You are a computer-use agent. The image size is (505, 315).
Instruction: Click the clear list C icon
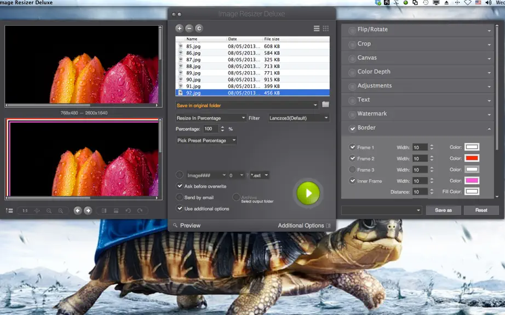tap(199, 28)
